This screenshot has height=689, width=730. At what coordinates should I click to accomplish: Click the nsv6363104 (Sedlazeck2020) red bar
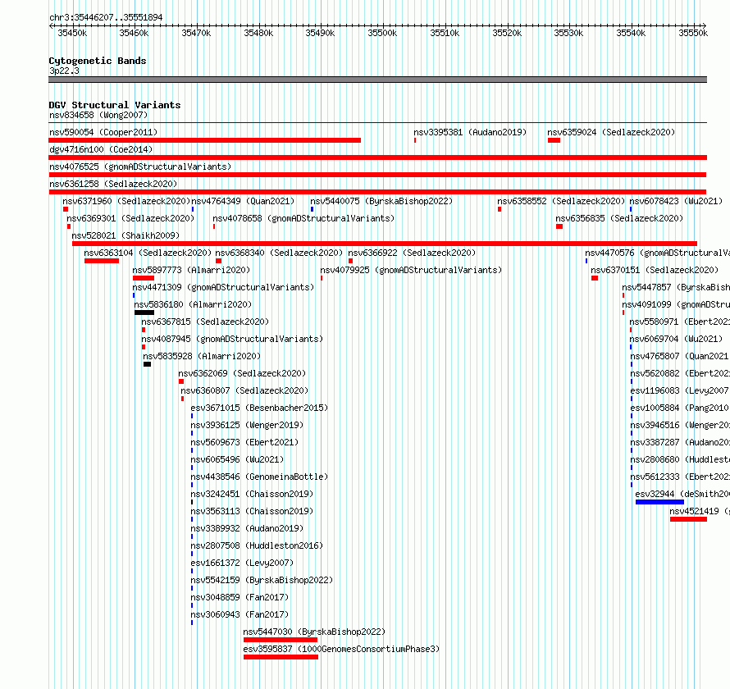(102, 261)
